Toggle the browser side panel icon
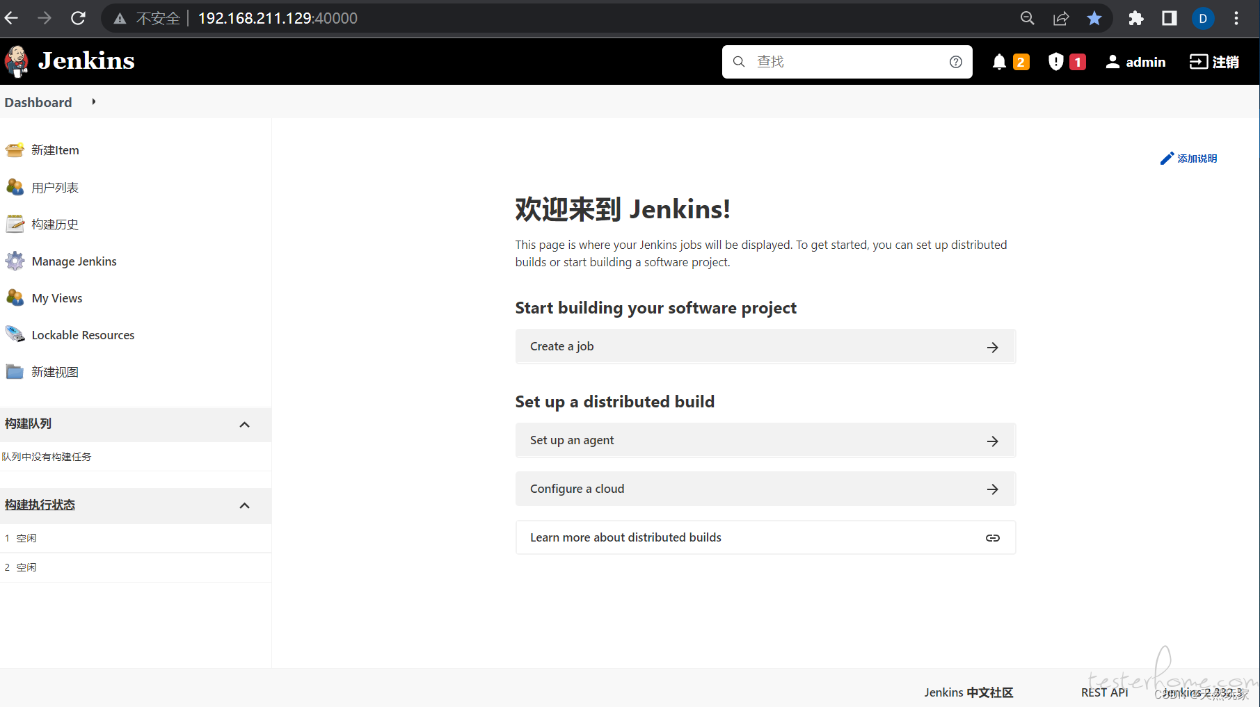 coord(1170,18)
